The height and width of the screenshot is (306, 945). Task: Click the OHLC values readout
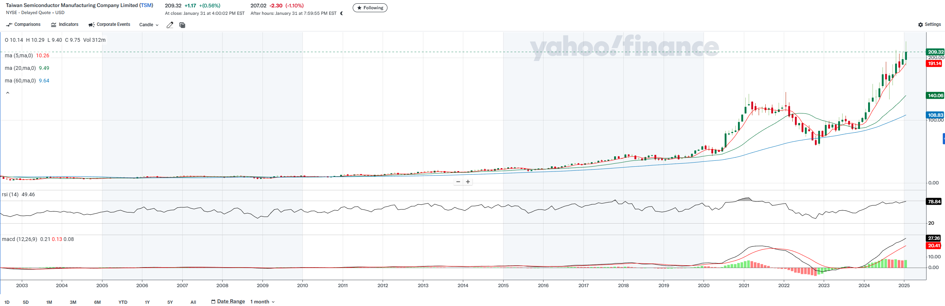click(55, 40)
